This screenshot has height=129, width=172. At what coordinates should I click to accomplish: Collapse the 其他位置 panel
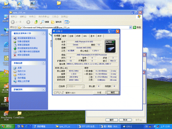(x=43, y=63)
